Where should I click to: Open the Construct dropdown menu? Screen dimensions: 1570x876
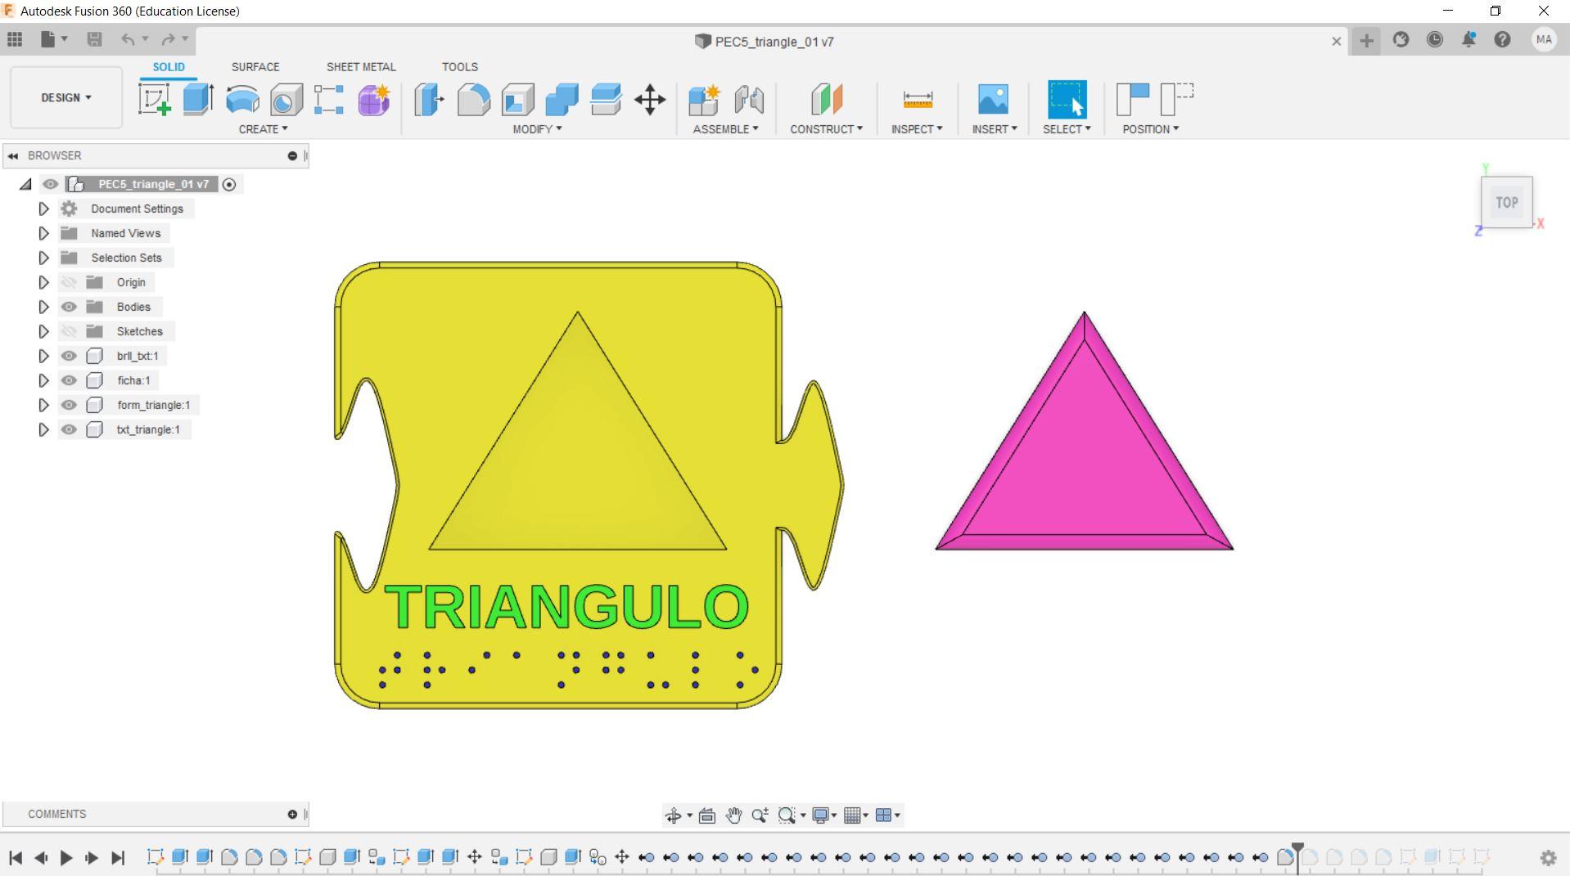826,128
